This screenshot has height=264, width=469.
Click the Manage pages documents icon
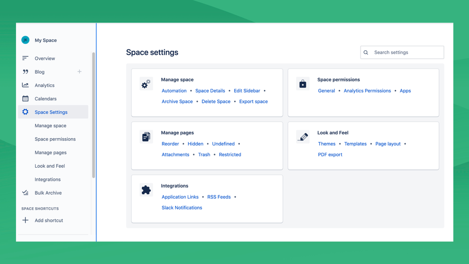(x=146, y=137)
